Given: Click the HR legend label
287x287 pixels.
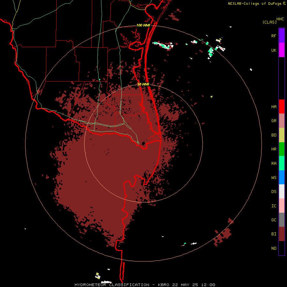Looking at the screenshot, I should [x=274, y=149].
